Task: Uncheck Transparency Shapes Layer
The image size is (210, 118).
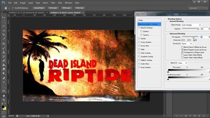Action: (182, 52)
